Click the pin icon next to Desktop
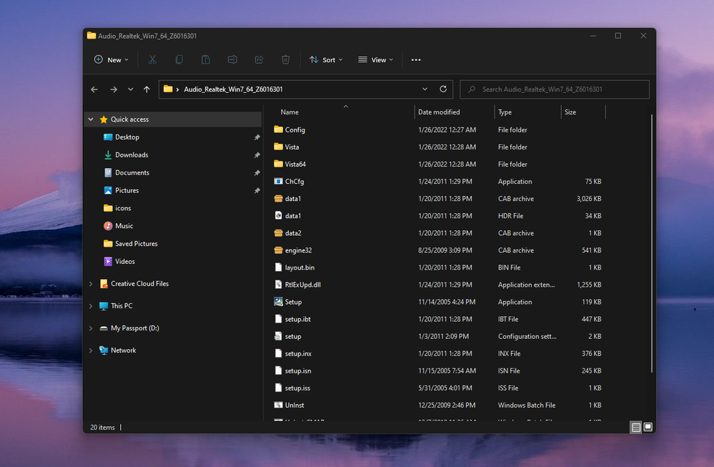714x467 pixels. pos(257,137)
